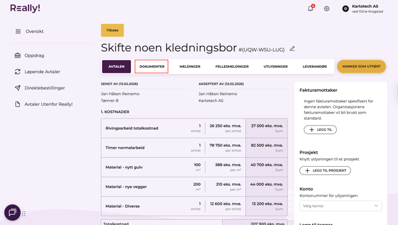Click the 13 200 eks. mva. sum
The width and height of the screenshot is (398, 225).
267,204
